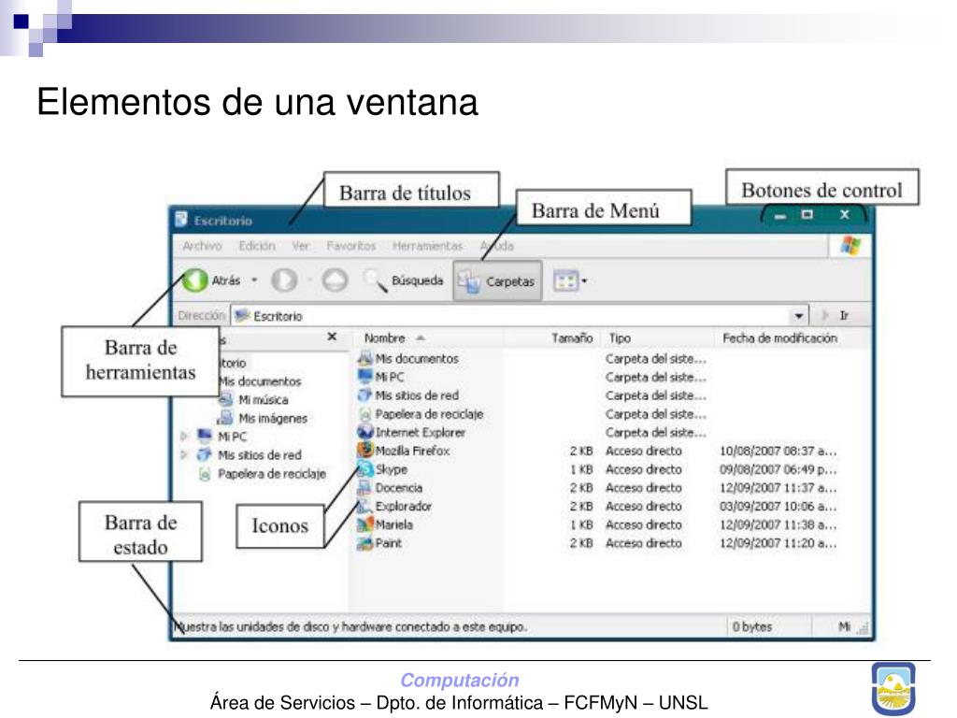Sort by the Tipo column header
Screen dimensions: 957x718
tap(620, 337)
